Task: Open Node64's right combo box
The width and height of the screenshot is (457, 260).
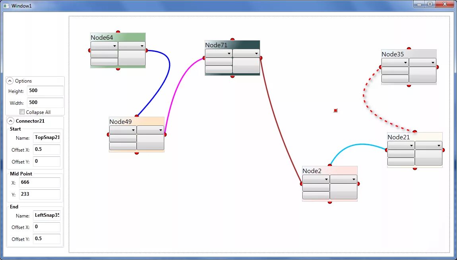Action: tap(132, 46)
